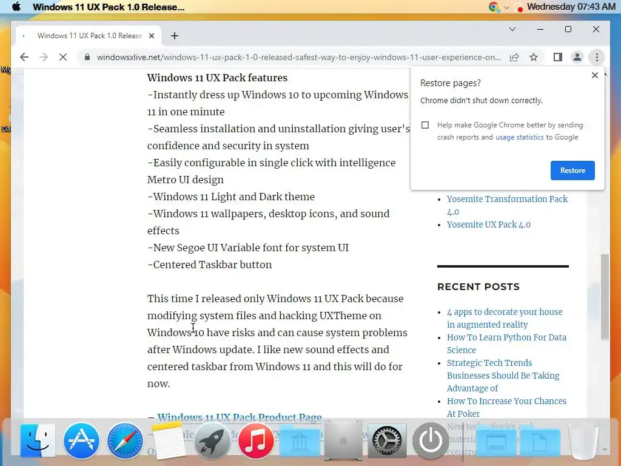
Task: Open Safari compass icon in the dock
Action: point(125,441)
